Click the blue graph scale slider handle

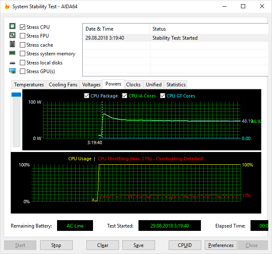pos(16,95)
